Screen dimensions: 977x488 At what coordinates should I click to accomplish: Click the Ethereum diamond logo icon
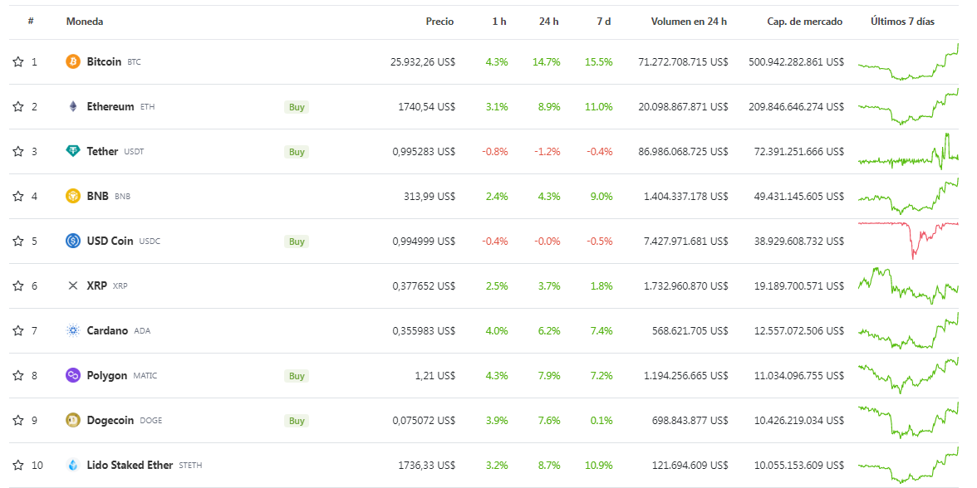(x=73, y=106)
